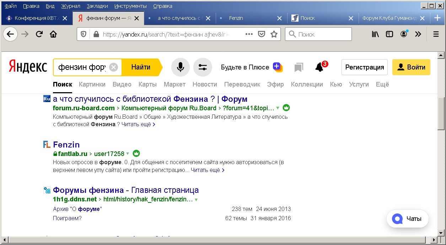Open Yandex search filter settings

(x=203, y=67)
